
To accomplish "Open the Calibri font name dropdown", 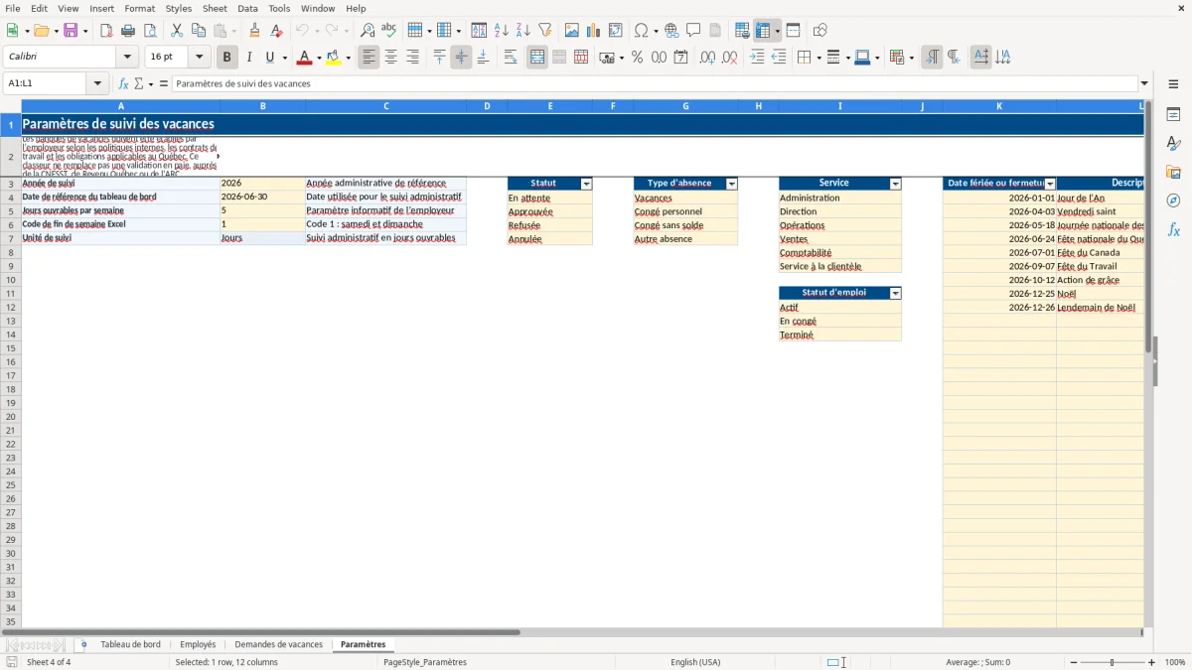I will point(127,58).
